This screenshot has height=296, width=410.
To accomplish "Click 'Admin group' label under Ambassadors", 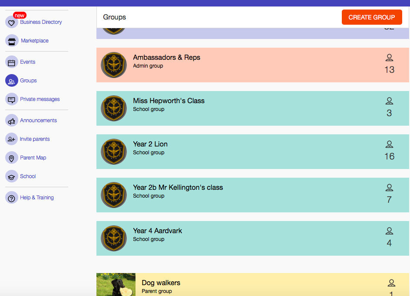I will (148, 66).
